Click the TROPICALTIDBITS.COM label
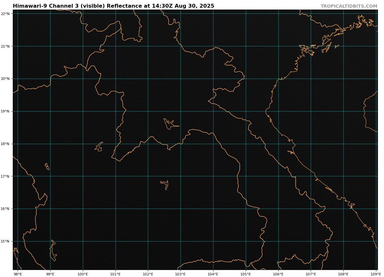The image size is (384, 277). [x=349, y=6]
